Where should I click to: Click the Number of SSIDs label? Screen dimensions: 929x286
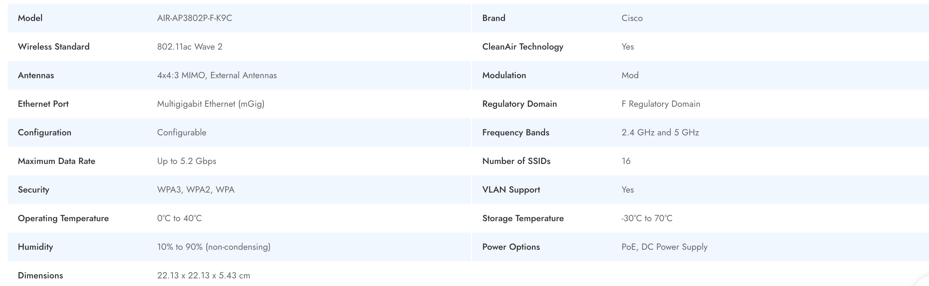click(x=516, y=161)
